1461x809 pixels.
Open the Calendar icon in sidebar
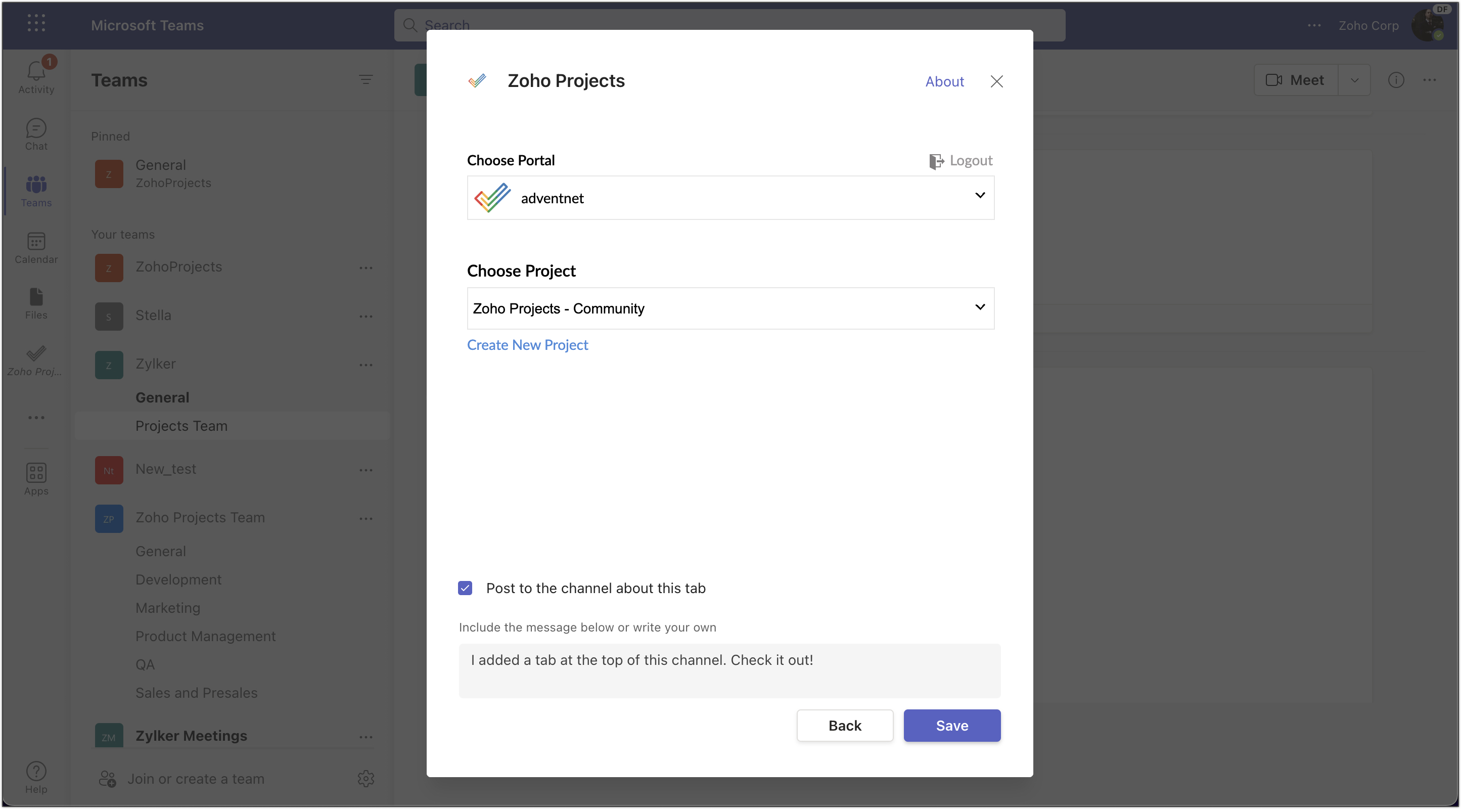(x=36, y=242)
